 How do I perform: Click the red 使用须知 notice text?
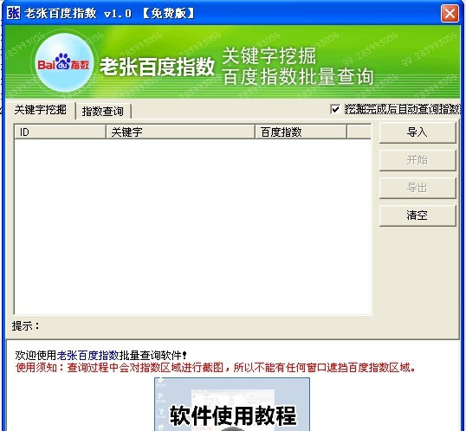[216, 368]
